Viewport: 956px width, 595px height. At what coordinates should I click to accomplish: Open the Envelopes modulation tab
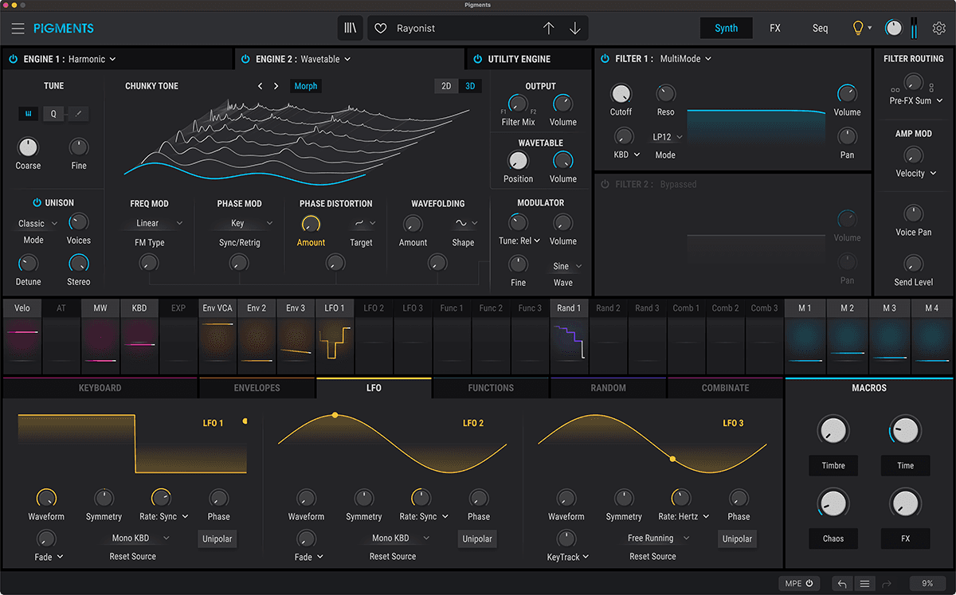click(257, 388)
